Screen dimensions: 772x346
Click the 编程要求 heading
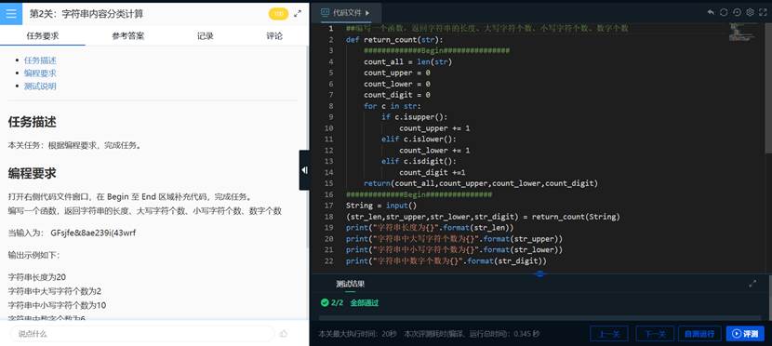coord(32,173)
